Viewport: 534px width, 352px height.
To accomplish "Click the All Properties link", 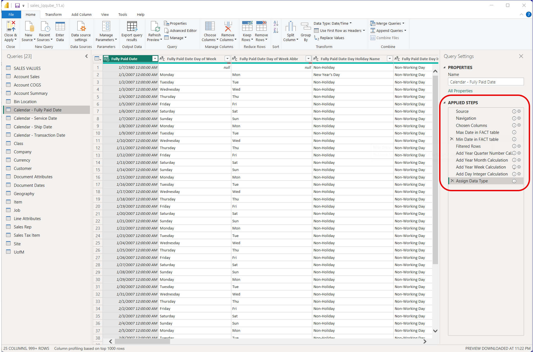I will point(460,91).
